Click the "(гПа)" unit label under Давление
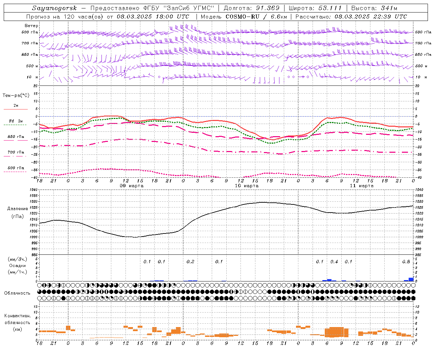 [17, 216]
